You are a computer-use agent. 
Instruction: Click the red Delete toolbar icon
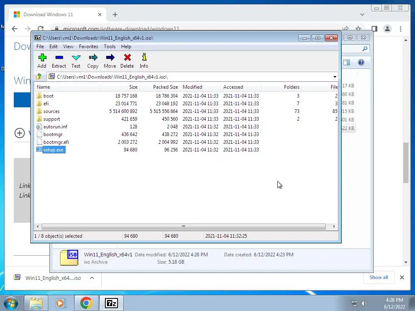tap(127, 58)
